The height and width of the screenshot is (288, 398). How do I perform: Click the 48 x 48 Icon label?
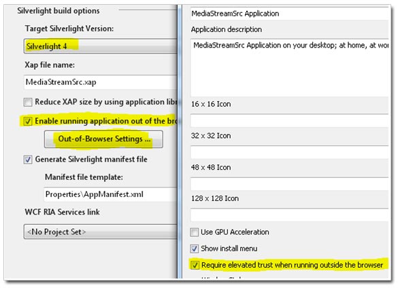pos(211,168)
